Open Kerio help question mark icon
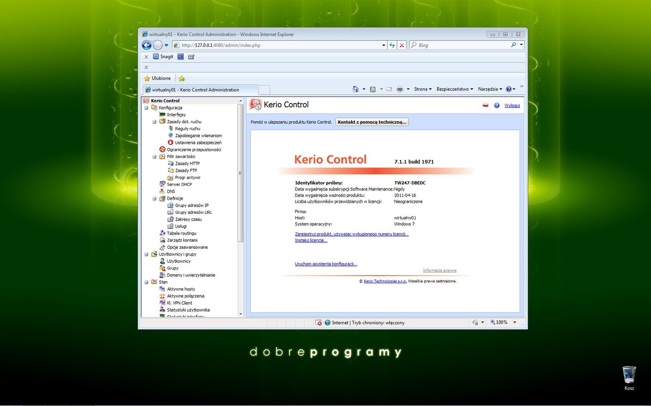The width and height of the screenshot is (651, 406). coord(497,105)
